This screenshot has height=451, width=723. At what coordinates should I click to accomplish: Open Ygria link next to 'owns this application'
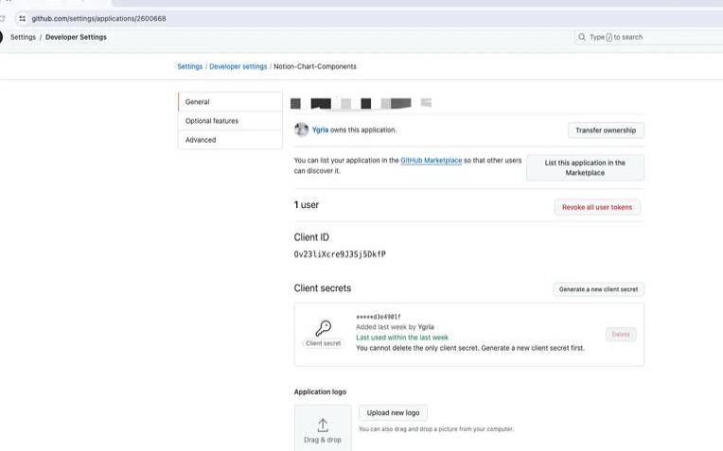click(320, 130)
